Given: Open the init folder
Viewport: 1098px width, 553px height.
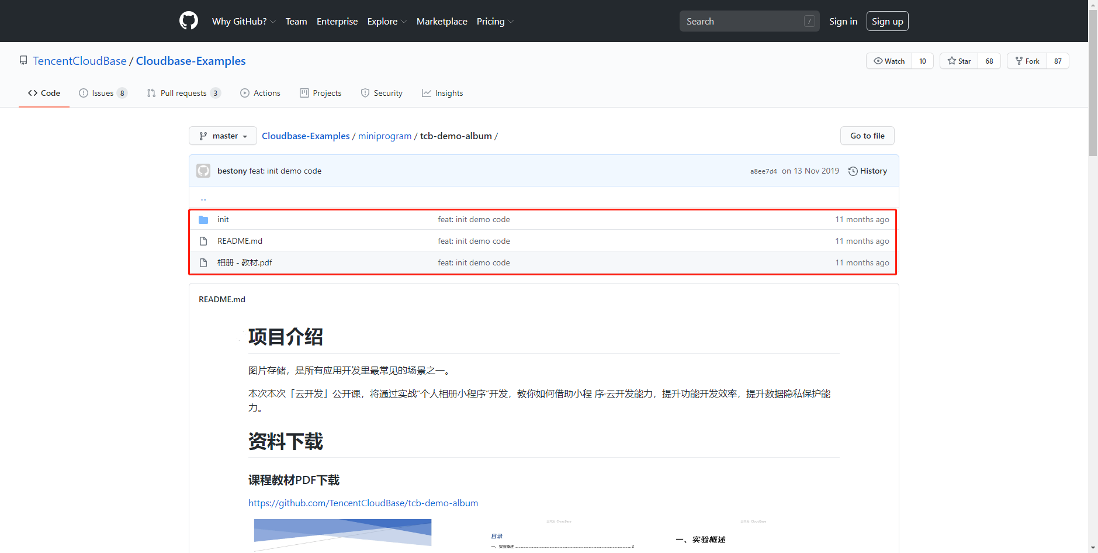Looking at the screenshot, I should (x=223, y=220).
